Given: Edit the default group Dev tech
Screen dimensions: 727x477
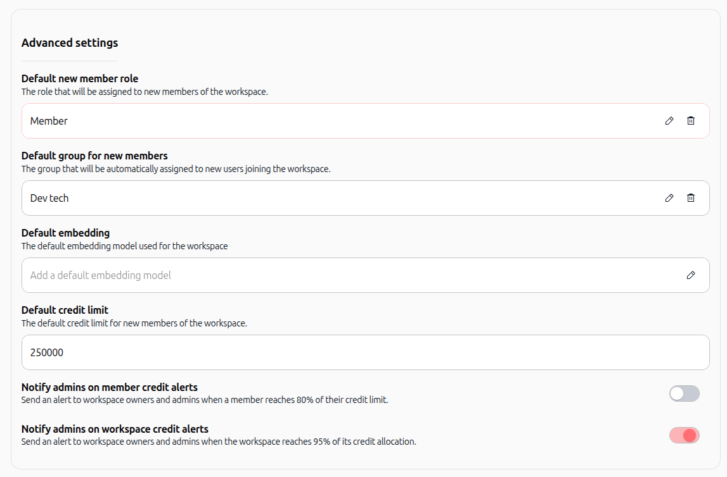Looking at the screenshot, I should [x=669, y=198].
